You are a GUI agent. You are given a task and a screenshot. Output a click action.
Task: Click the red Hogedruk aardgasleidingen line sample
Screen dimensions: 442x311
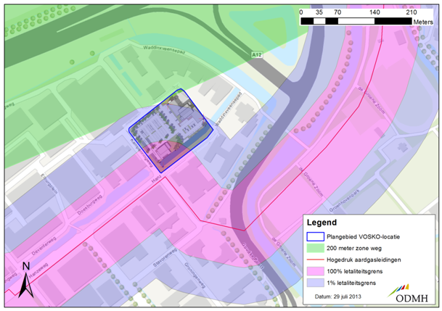pos(315,260)
